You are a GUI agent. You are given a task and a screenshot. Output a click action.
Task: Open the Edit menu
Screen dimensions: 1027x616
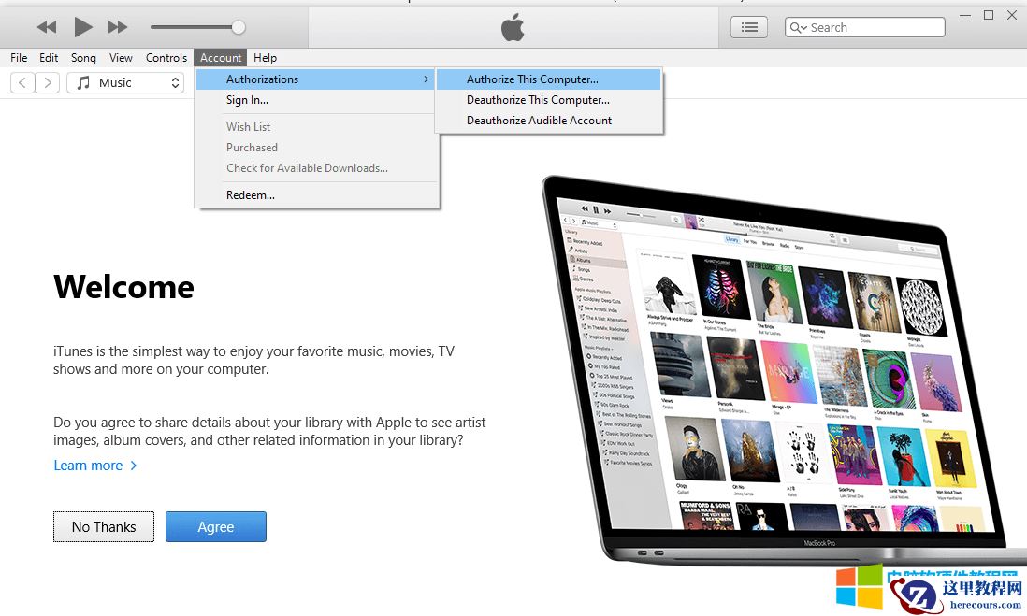(49, 58)
